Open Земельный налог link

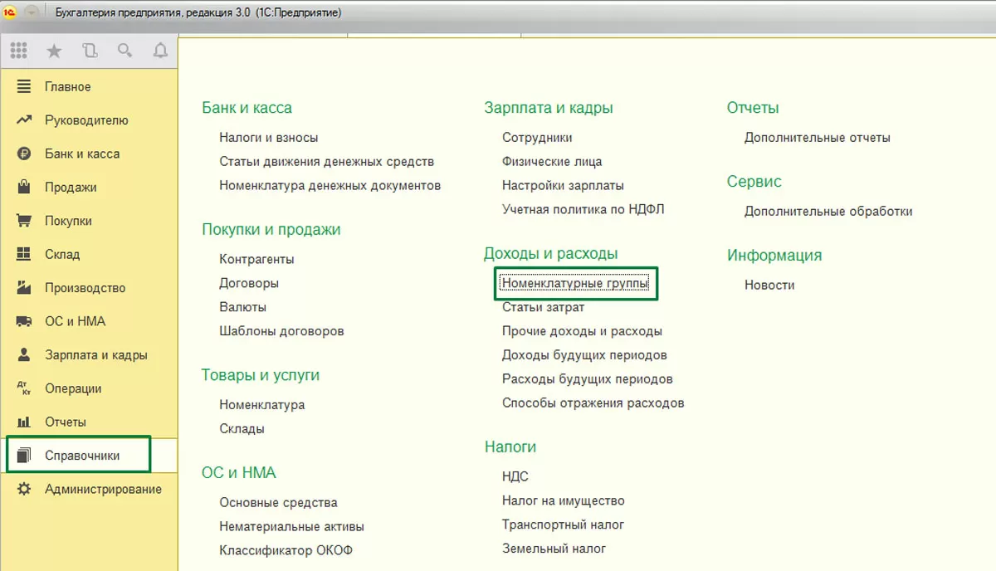click(x=554, y=549)
